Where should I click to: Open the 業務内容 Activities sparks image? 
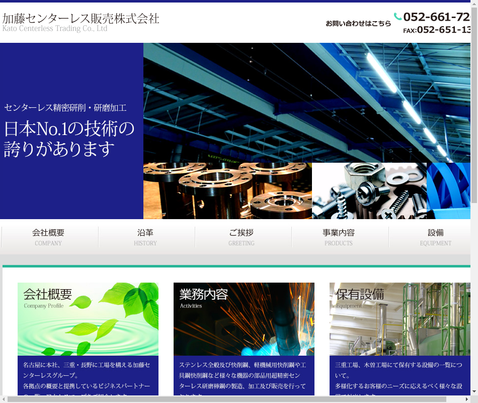244,319
